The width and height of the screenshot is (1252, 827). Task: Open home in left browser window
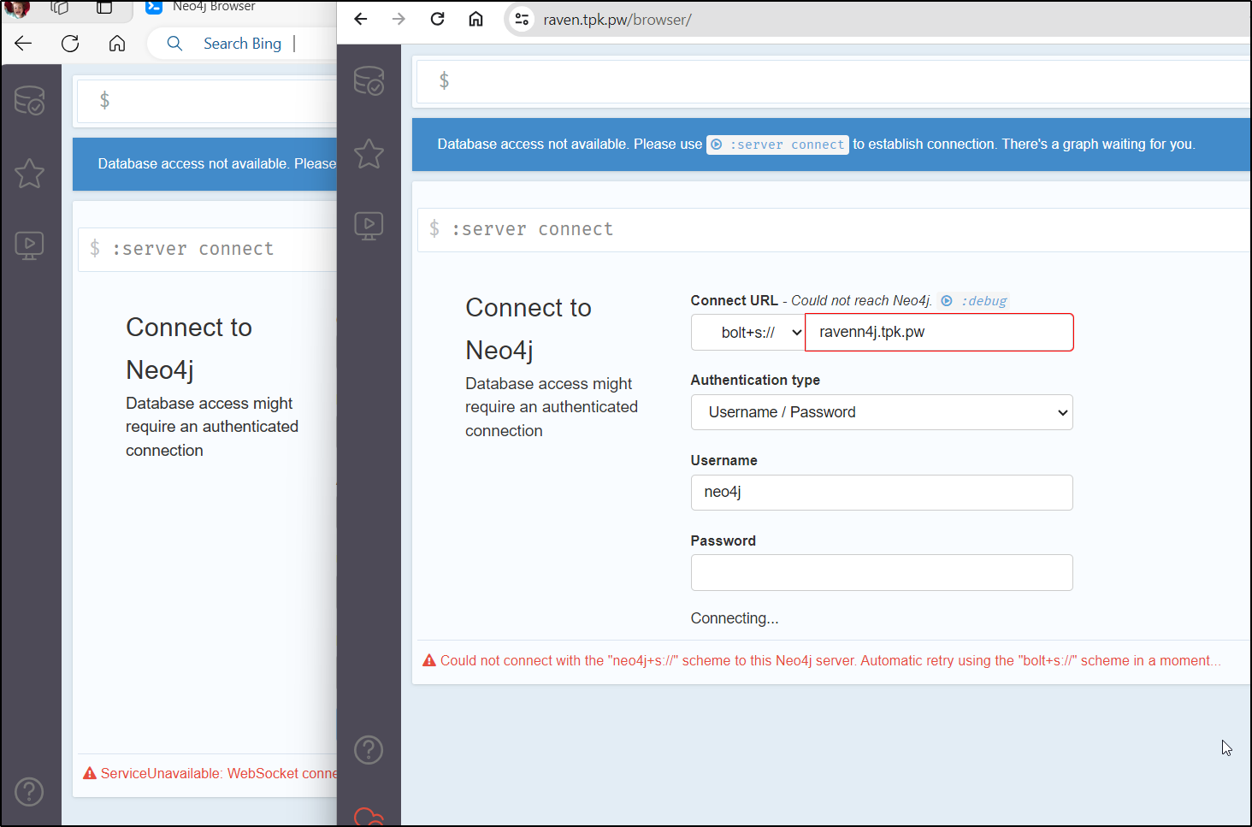[x=117, y=44]
